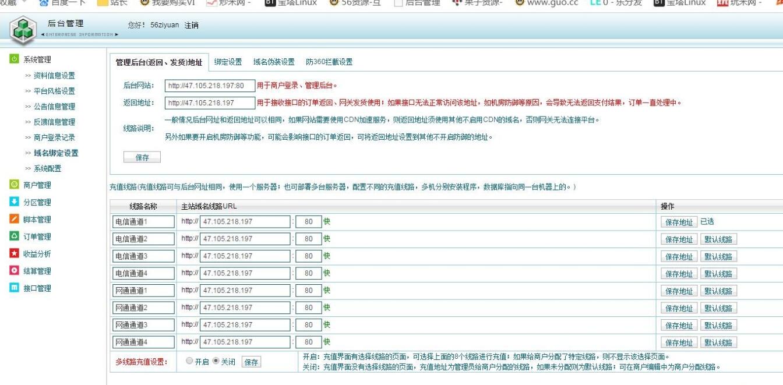Click the 后台网站 URL input field
The image size is (783, 385).
click(x=210, y=86)
